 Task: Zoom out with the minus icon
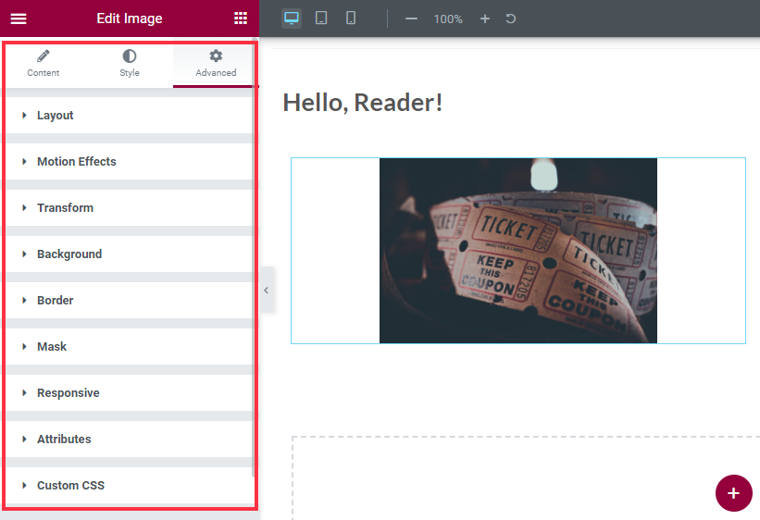pyautogui.click(x=411, y=19)
